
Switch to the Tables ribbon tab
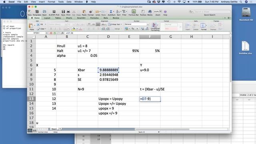58,18
